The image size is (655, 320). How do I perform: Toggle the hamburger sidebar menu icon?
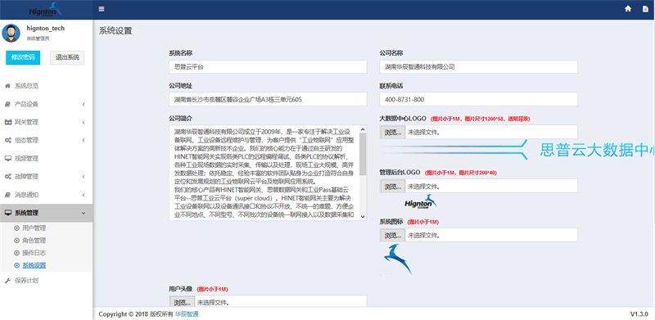point(102,9)
